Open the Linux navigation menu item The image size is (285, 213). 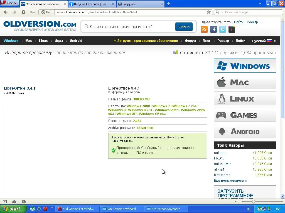point(43,41)
